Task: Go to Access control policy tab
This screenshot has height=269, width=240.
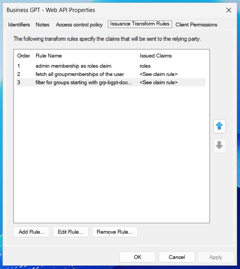Action: [x=79, y=25]
